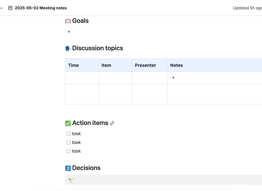
Task: Copy link to the Action items heading
Action: [112, 123]
